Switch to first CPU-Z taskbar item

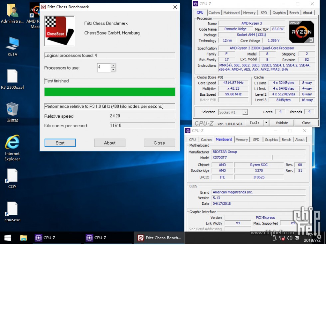pyautogui.click(x=57, y=238)
